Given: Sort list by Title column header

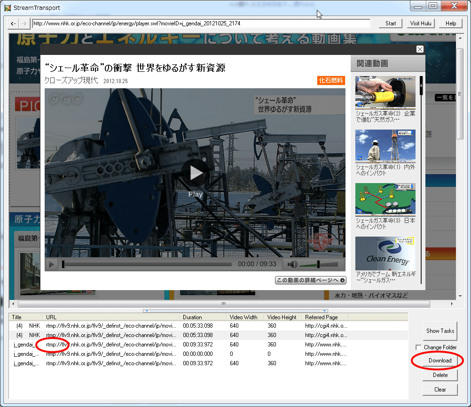Looking at the screenshot, I should [26, 317].
